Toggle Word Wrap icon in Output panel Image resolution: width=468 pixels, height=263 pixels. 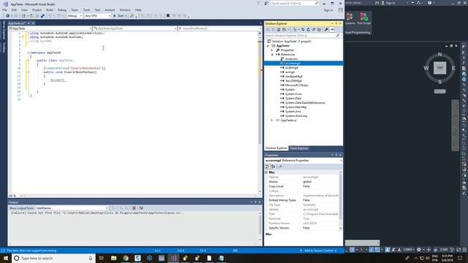point(141,207)
